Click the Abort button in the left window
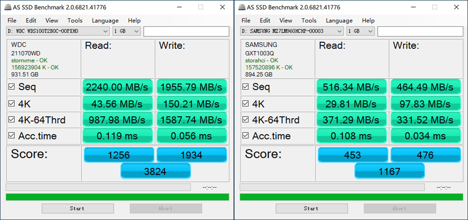The image size is (468, 220). pyautogui.click(x=166, y=208)
